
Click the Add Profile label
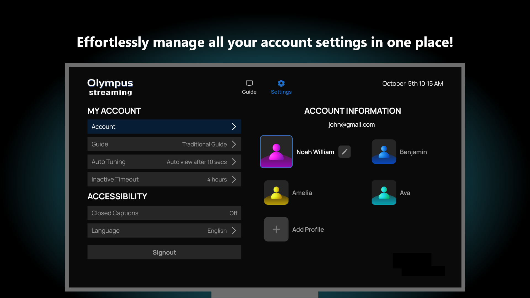tap(308, 230)
